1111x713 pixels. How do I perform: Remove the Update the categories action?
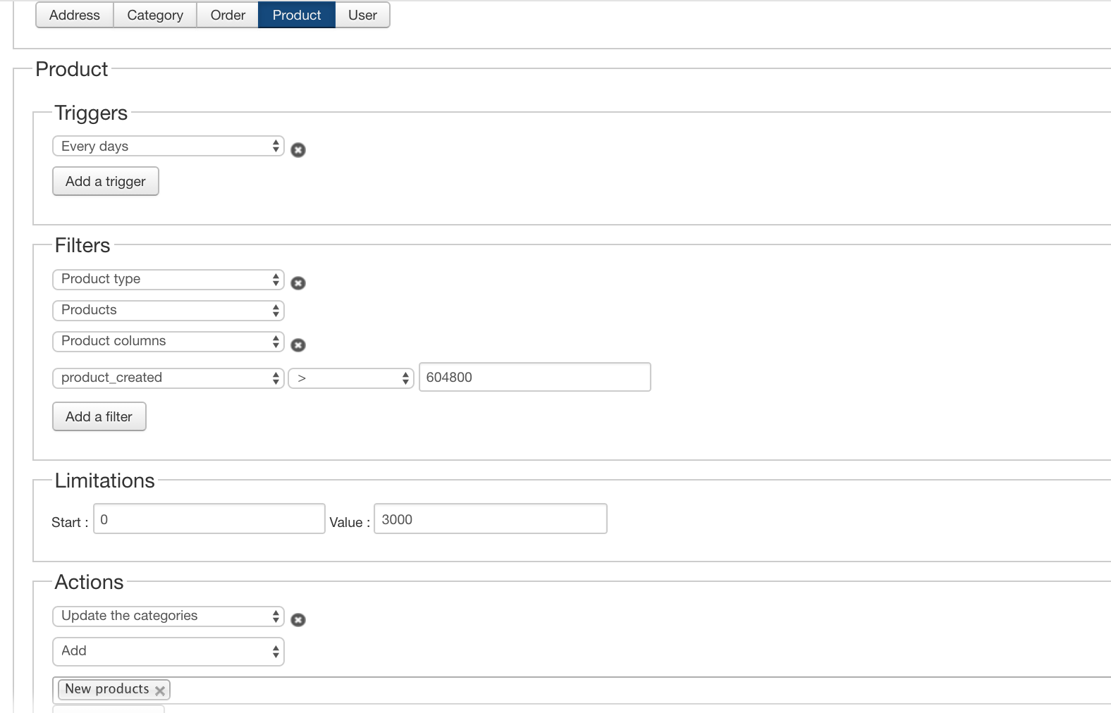pos(298,620)
